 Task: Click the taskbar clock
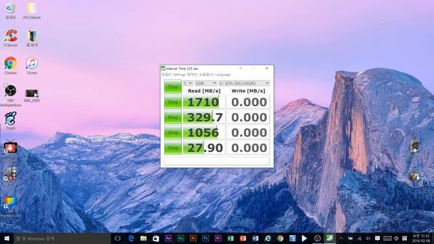pyautogui.click(x=421, y=238)
